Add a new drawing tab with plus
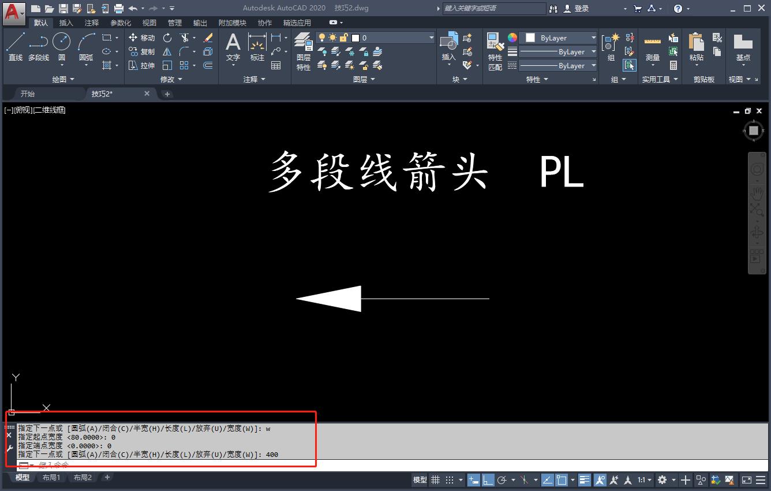Image resolution: width=771 pixels, height=491 pixels. (x=167, y=94)
